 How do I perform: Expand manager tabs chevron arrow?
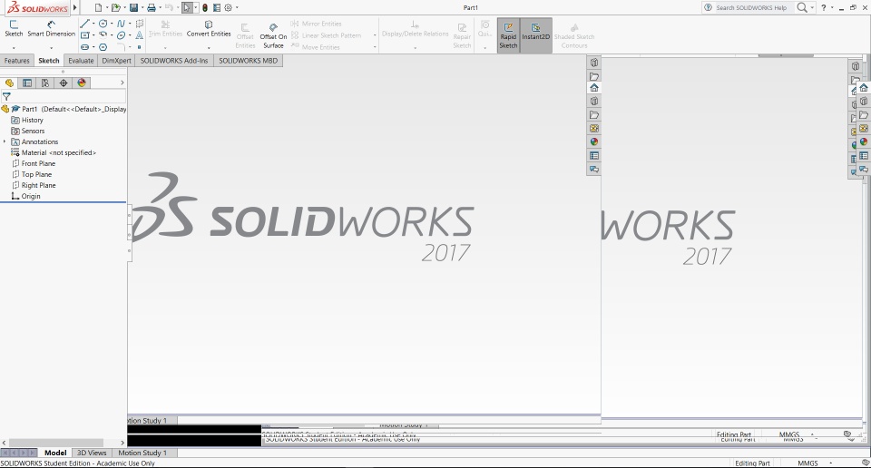122,83
